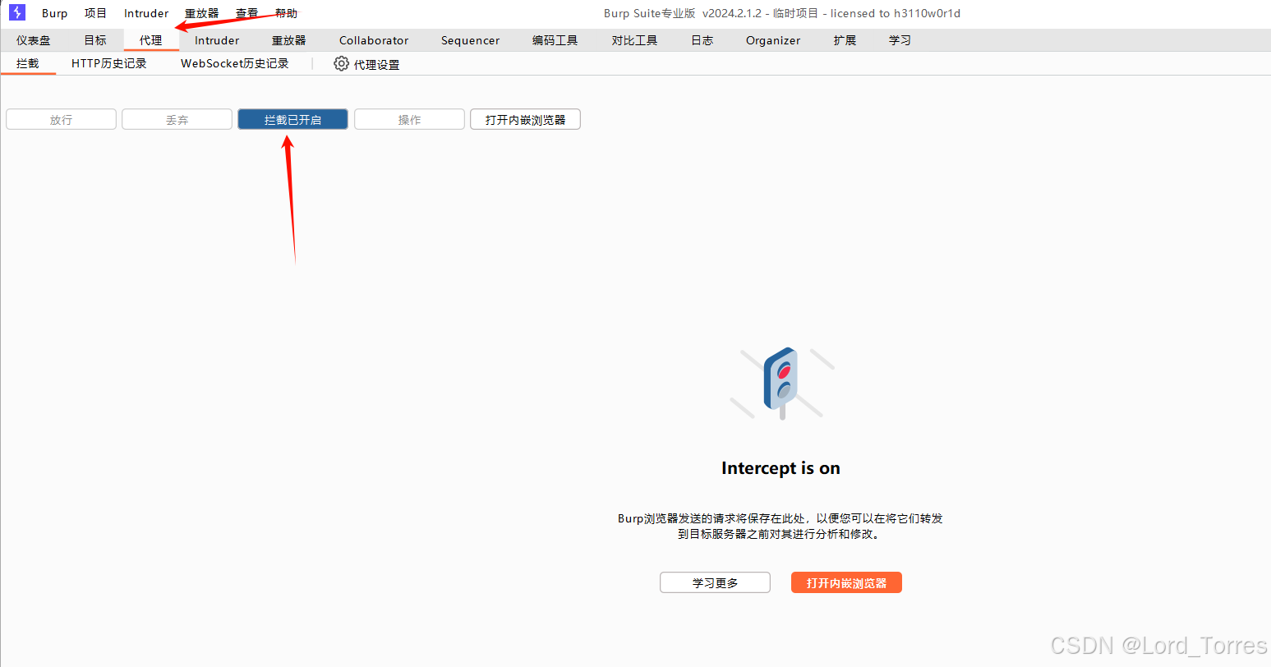The image size is (1271, 667).
Task: Open the Sequencer tab
Action: (x=470, y=40)
